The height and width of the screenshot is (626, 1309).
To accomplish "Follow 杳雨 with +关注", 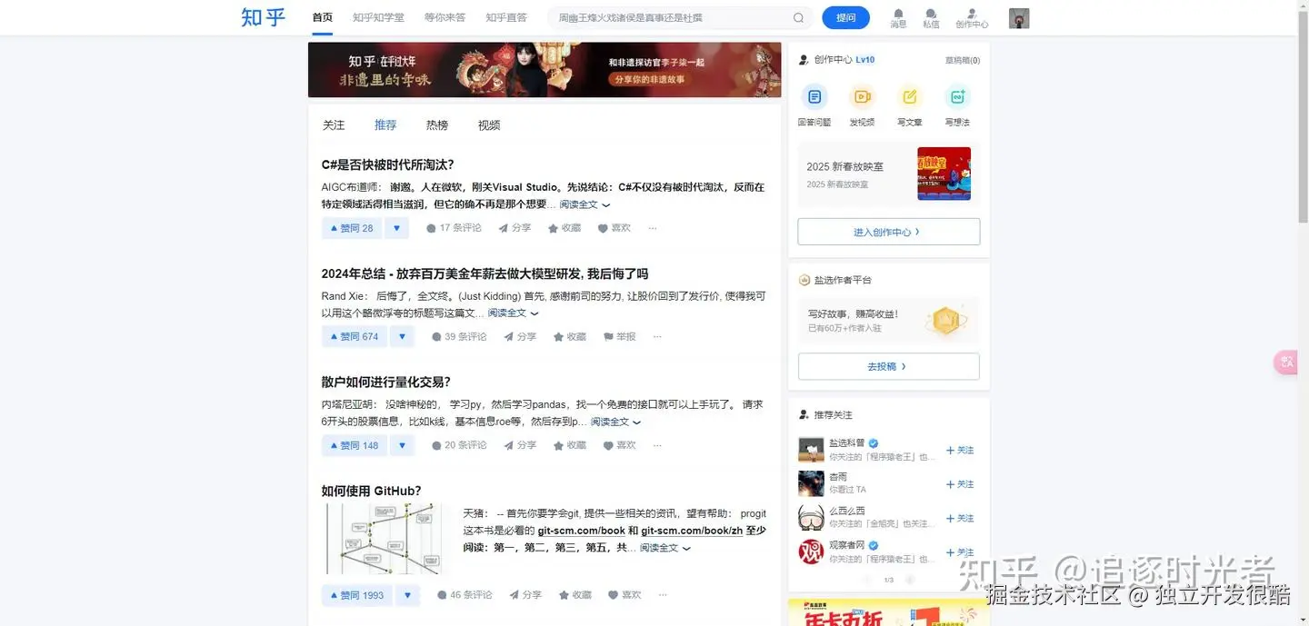I will pos(960,484).
